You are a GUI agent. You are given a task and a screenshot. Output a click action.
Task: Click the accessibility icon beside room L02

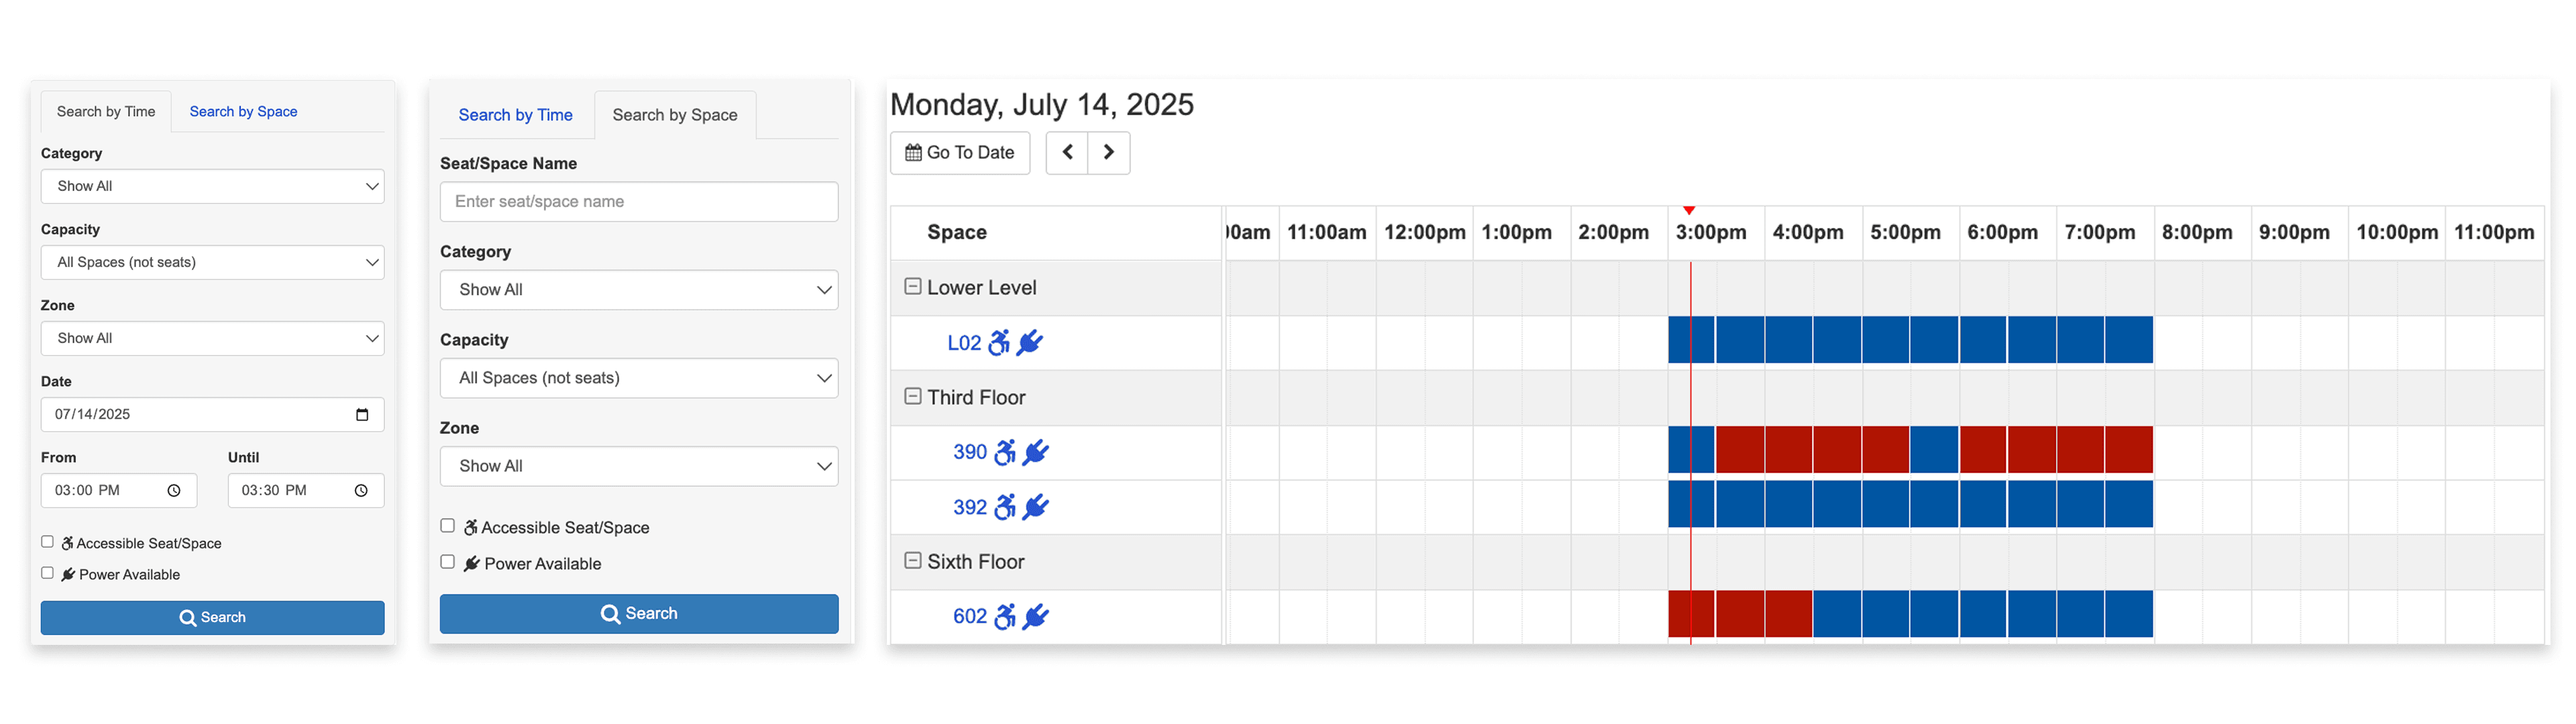pyautogui.click(x=998, y=343)
